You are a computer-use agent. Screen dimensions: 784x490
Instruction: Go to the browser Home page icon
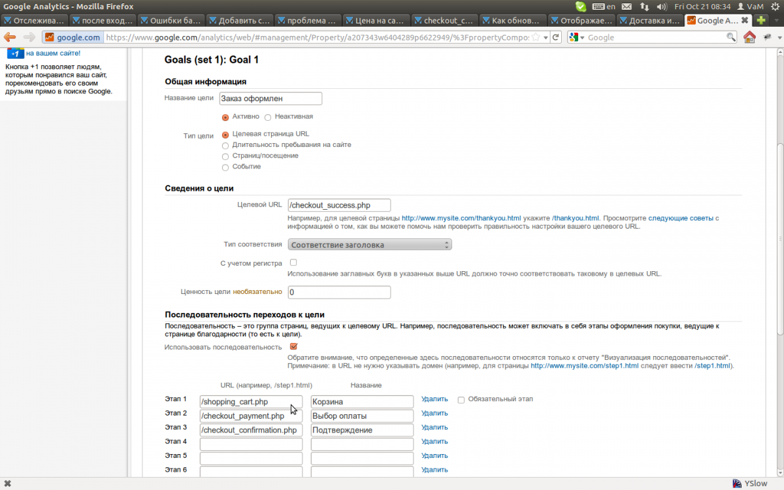749,37
